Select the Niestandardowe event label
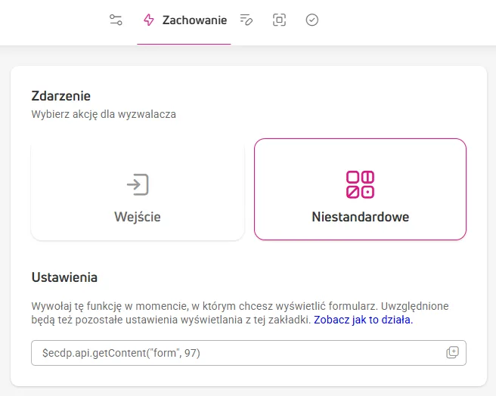 (x=361, y=217)
